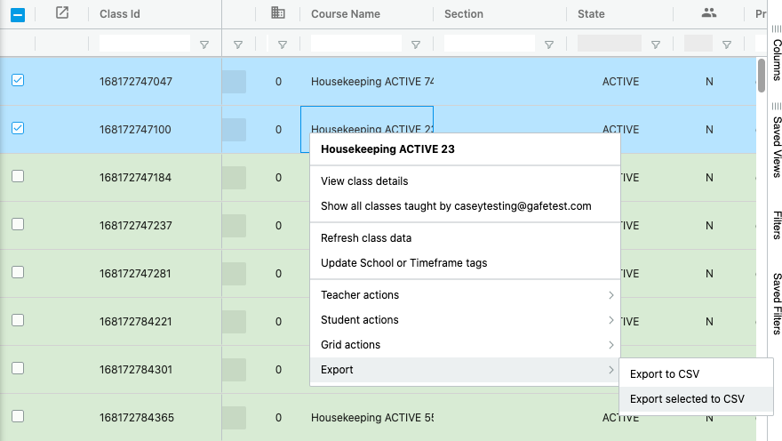Check the row for class 168172747184

18,177
